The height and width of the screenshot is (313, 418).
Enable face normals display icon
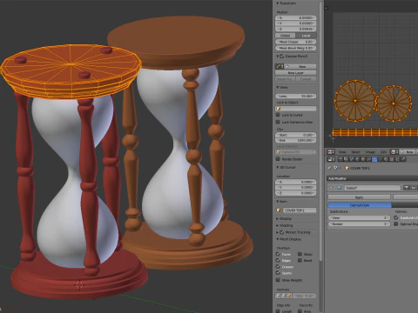click(x=289, y=296)
